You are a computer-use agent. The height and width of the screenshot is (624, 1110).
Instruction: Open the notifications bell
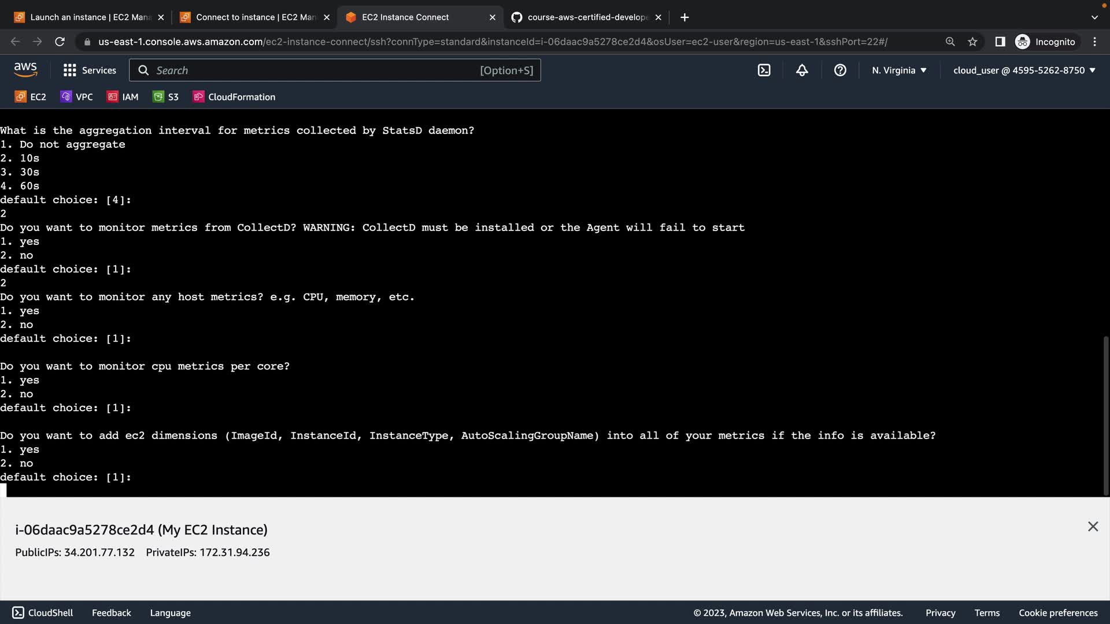802,70
